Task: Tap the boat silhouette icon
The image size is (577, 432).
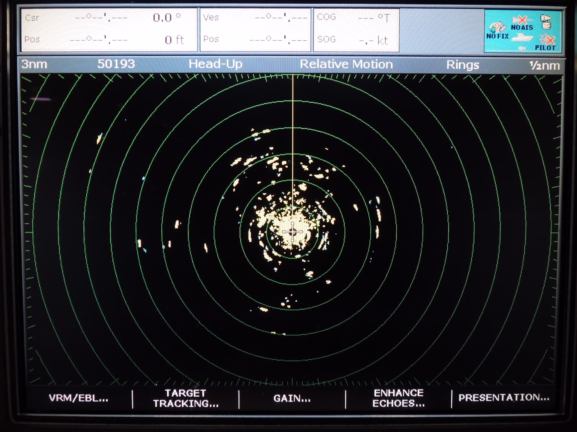Action: tap(522, 38)
